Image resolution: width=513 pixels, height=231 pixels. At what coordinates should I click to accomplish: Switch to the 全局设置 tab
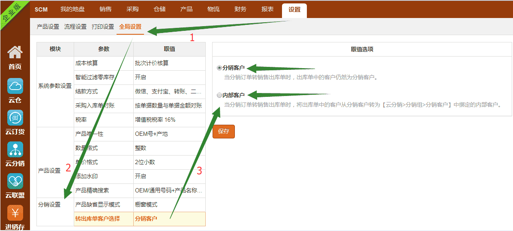130,27
